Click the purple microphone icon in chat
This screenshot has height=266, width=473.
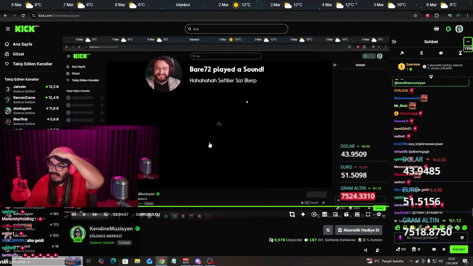point(400,238)
